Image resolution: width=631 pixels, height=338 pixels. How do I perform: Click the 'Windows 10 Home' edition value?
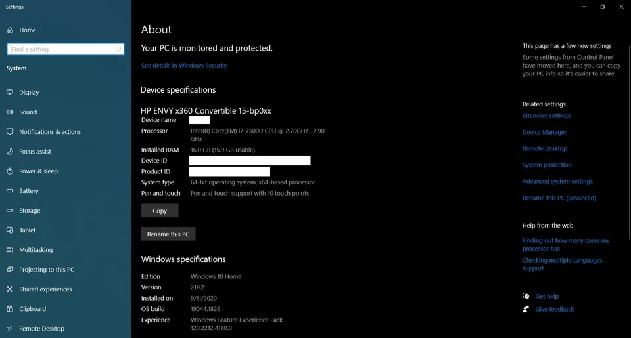216,276
